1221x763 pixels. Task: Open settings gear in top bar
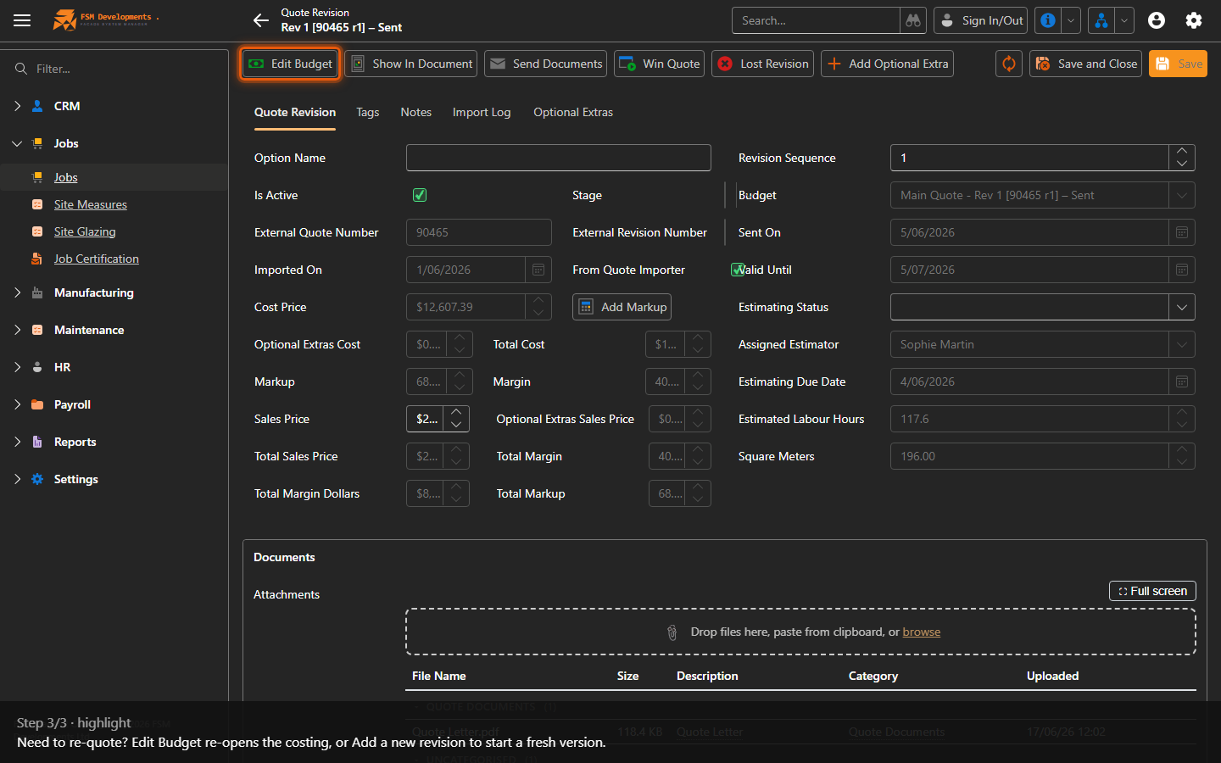1194,20
